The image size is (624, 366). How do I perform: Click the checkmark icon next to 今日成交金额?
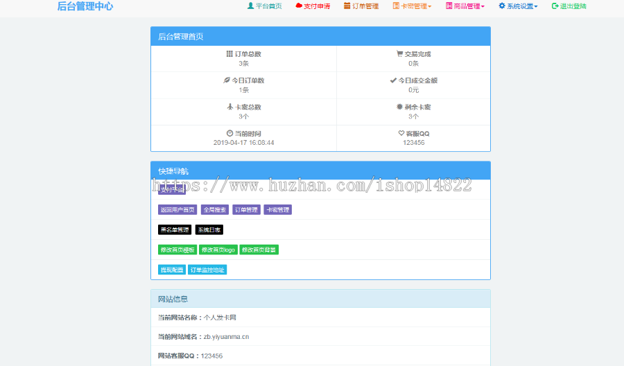[x=393, y=80]
